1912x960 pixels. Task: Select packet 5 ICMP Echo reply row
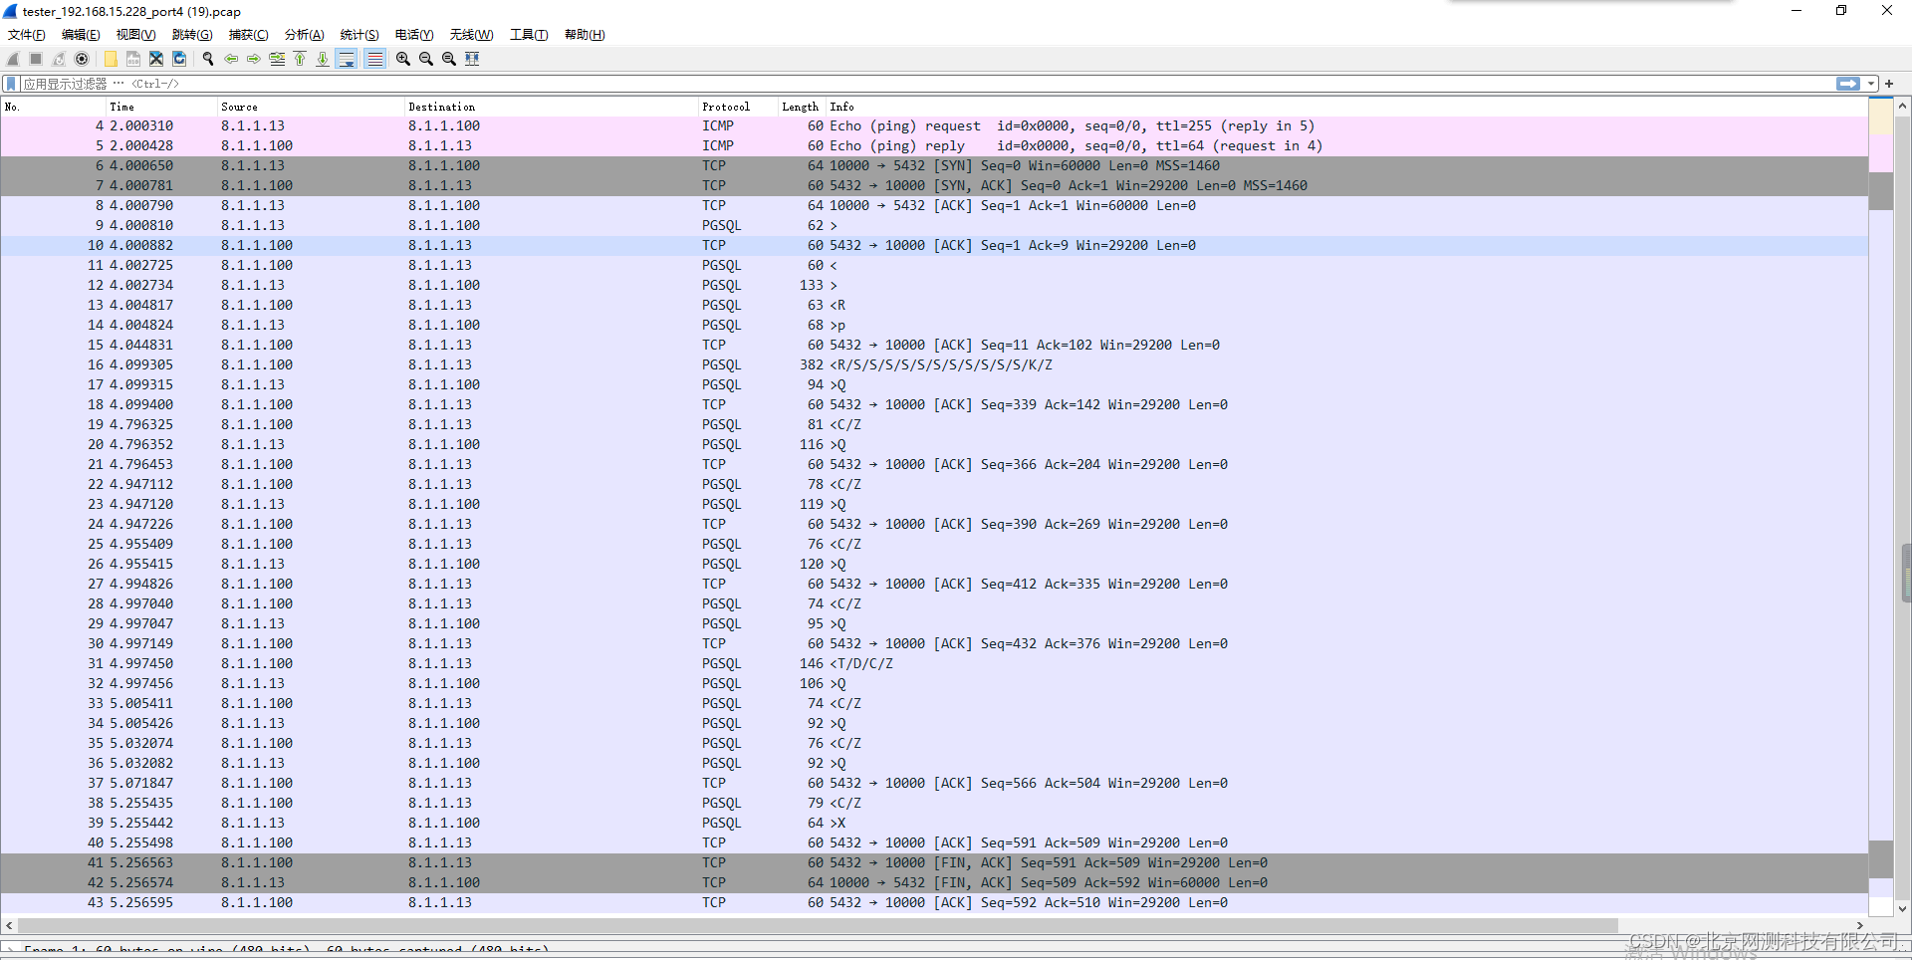(x=934, y=146)
